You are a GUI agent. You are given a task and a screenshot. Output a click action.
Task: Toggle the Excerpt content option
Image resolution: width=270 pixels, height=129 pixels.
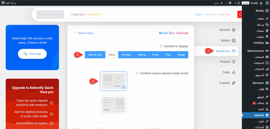pyautogui.click(x=126, y=55)
